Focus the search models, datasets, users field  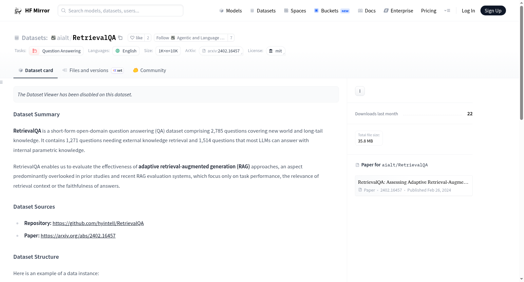pos(121,10)
